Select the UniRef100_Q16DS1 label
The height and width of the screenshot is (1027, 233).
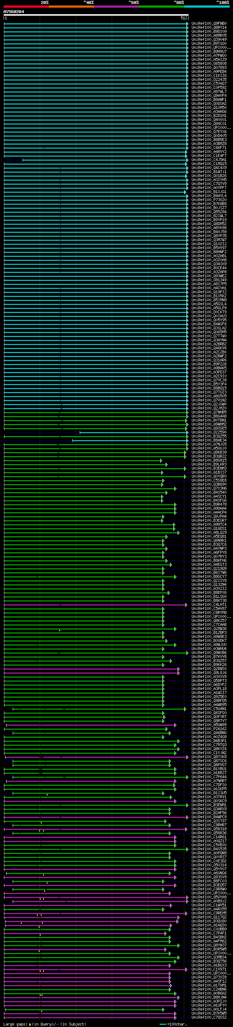coord(209,529)
